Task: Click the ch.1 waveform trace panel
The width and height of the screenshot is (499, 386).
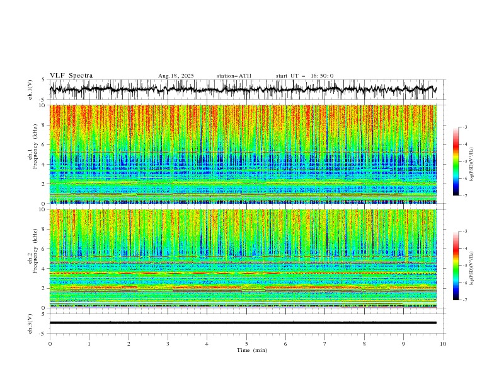Action: pyautogui.click(x=247, y=90)
